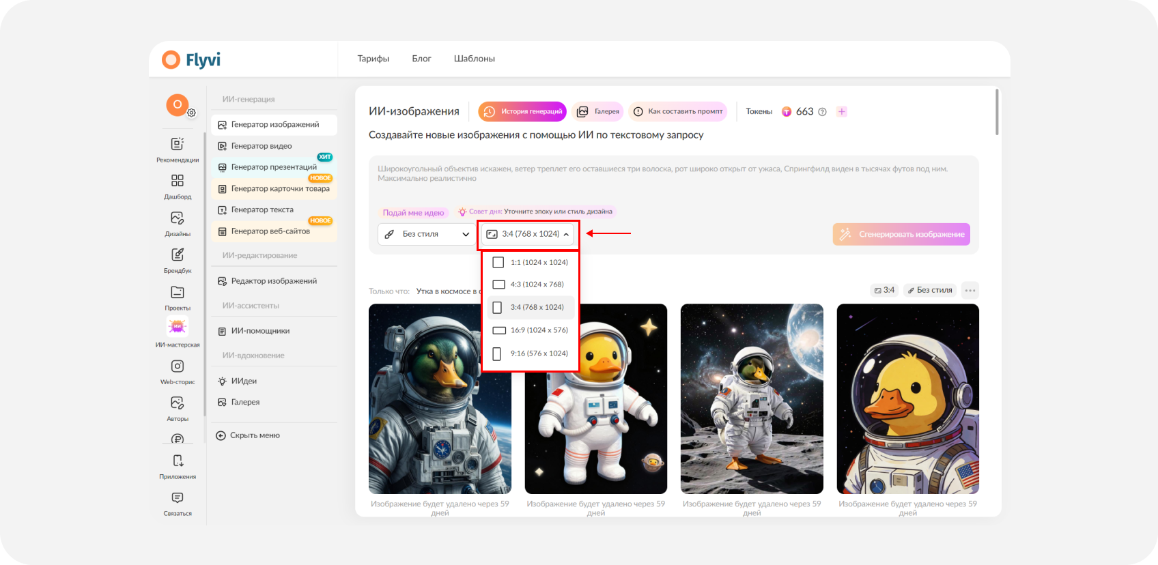The width and height of the screenshot is (1158, 565).
Task: Open Редактор изображений in the sidebar
Action: click(x=274, y=281)
